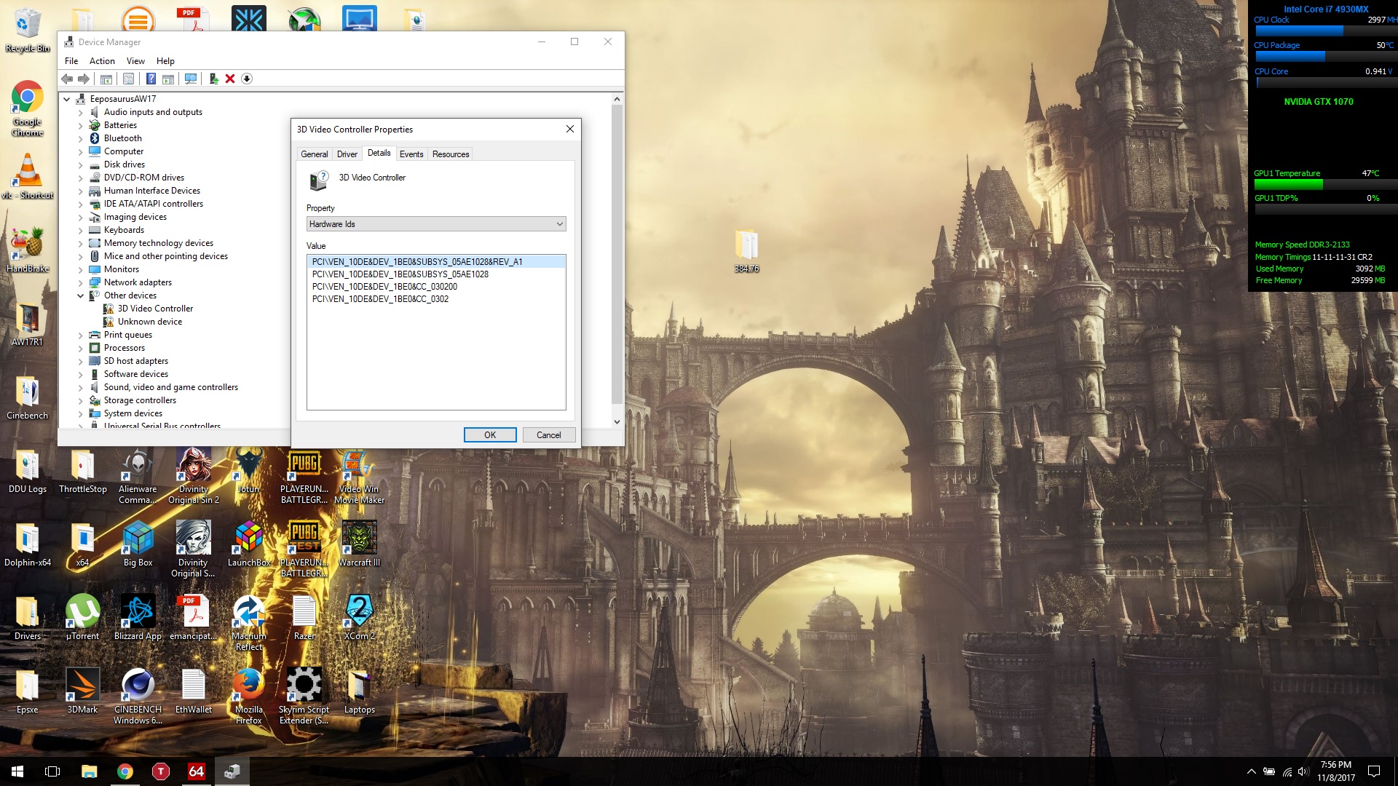This screenshot has height=786, width=1398.
Task: Open the View menu in Device Manager
Action: click(135, 61)
